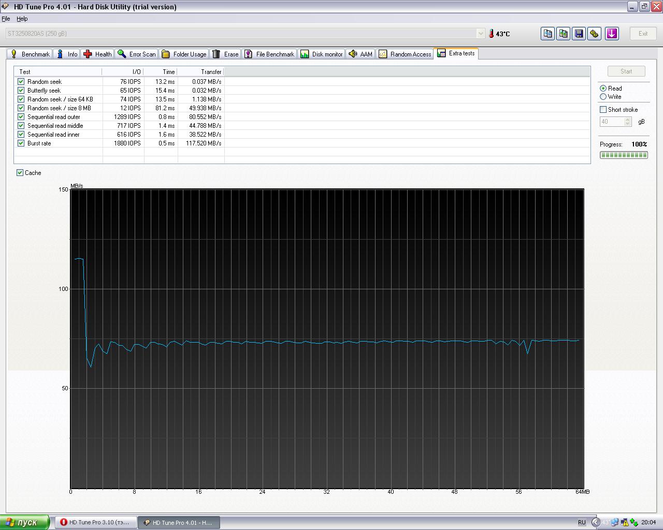663x530 pixels.
Task: Switch to HD Tune Pro 3.10 taskbar window
Action: [x=96, y=522]
